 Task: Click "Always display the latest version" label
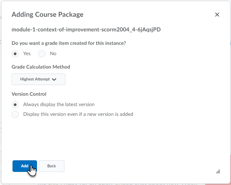[x=59, y=105]
